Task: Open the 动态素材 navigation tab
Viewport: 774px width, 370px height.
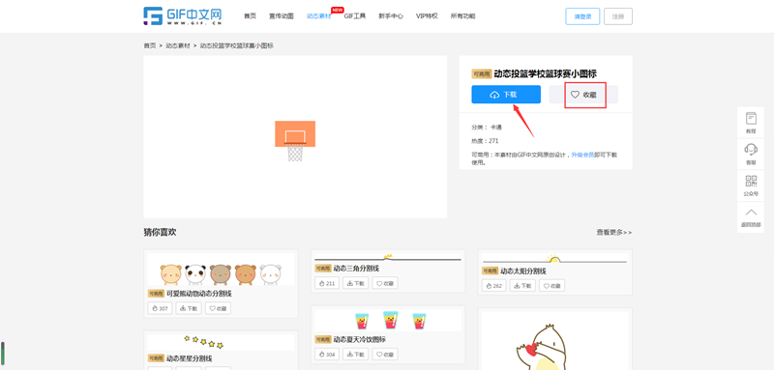Action: tap(319, 16)
